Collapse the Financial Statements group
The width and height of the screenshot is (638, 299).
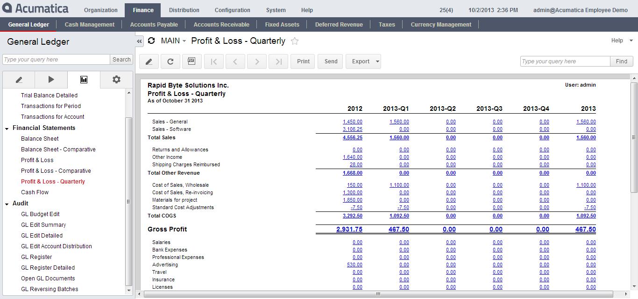click(7, 128)
